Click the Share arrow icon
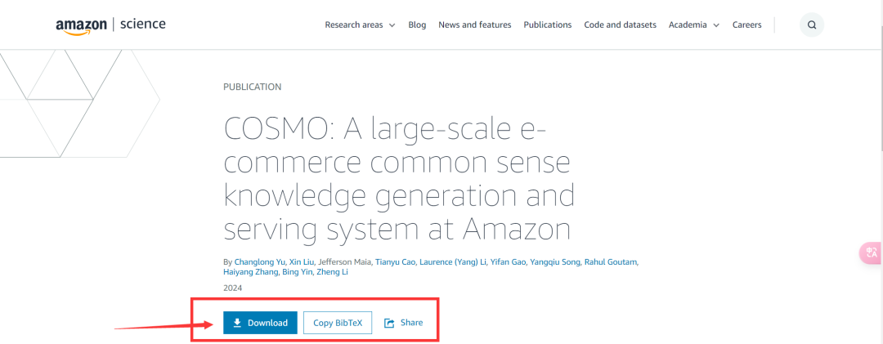Image resolution: width=883 pixels, height=344 pixels. pyautogui.click(x=389, y=323)
